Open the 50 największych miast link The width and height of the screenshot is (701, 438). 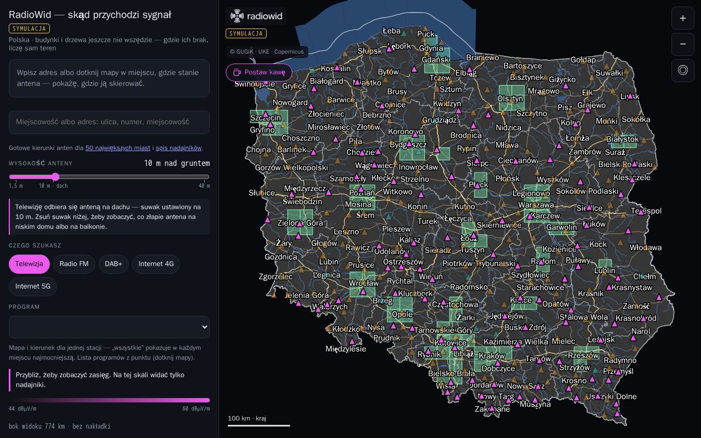pos(118,148)
